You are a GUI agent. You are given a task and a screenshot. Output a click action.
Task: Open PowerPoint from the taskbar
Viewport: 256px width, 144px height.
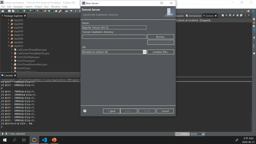54,140
